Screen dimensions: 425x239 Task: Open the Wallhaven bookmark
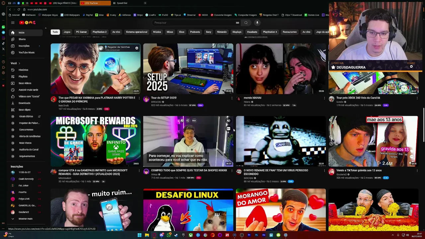tap(29, 15)
